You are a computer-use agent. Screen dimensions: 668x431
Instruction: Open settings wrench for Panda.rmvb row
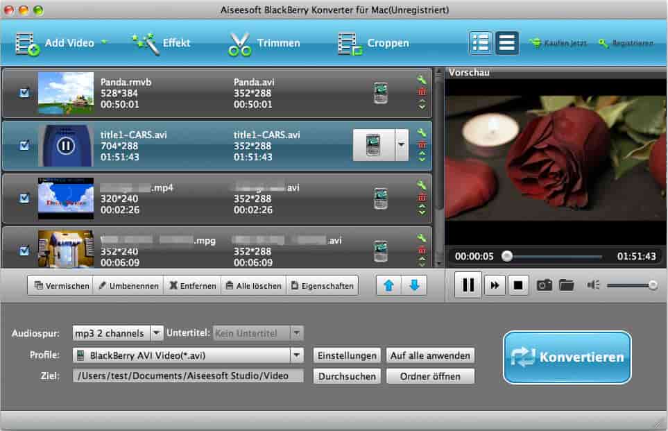pos(421,80)
